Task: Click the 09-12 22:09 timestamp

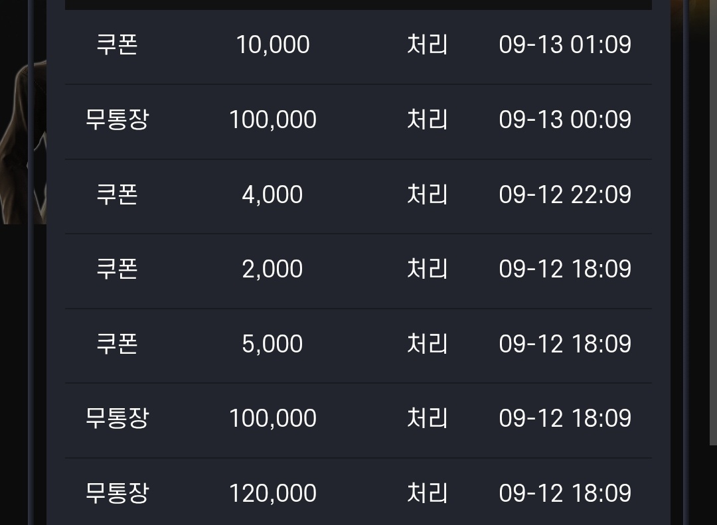Action: point(565,194)
